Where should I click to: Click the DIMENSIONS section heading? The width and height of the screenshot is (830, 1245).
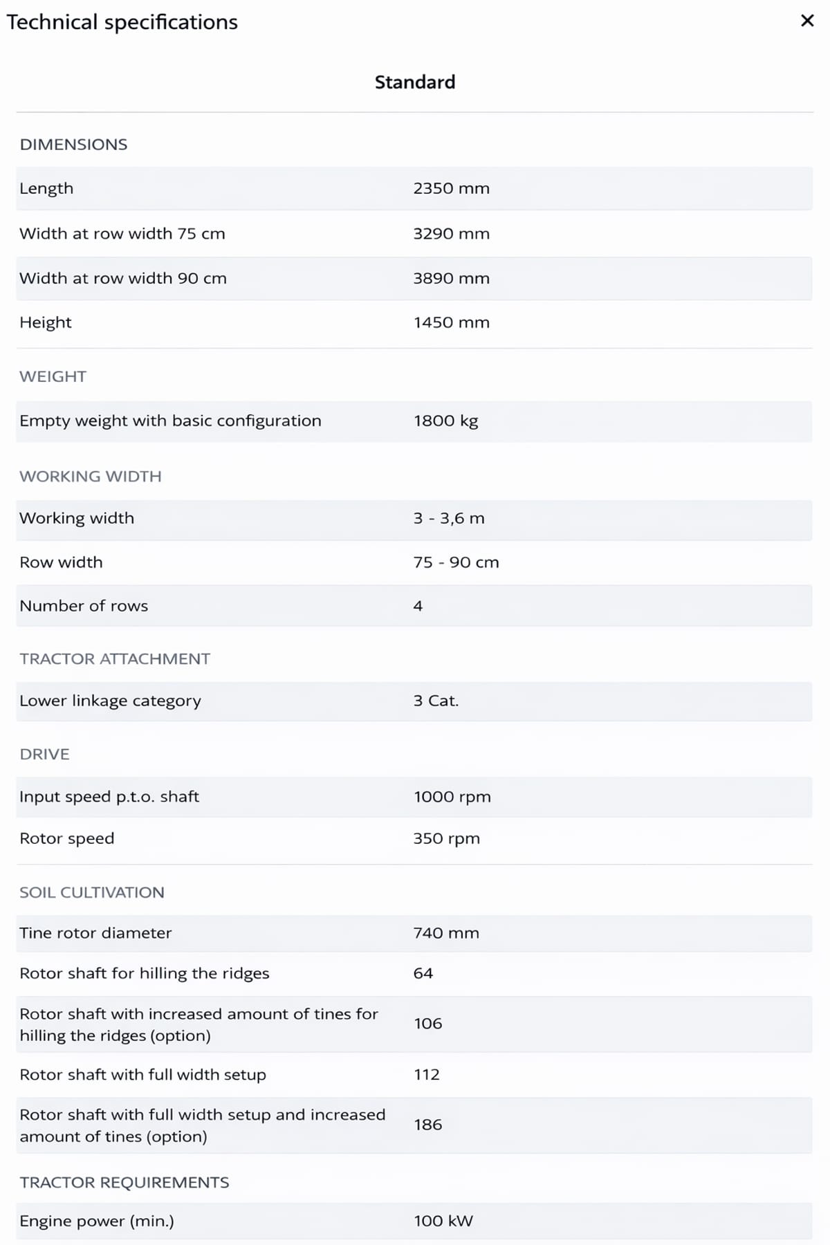tap(73, 145)
